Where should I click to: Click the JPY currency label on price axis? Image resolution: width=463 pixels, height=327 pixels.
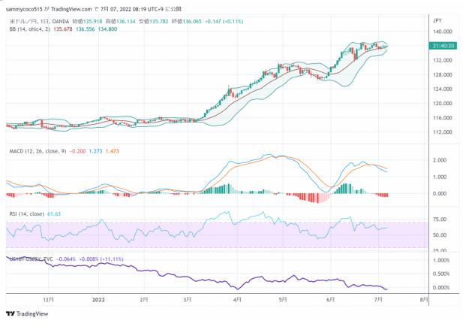[x=438, y=20]
